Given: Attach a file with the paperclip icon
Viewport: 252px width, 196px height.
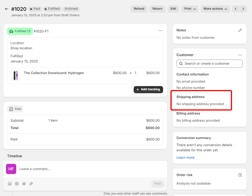Looking at the screenshot, I should click(31, 184).
